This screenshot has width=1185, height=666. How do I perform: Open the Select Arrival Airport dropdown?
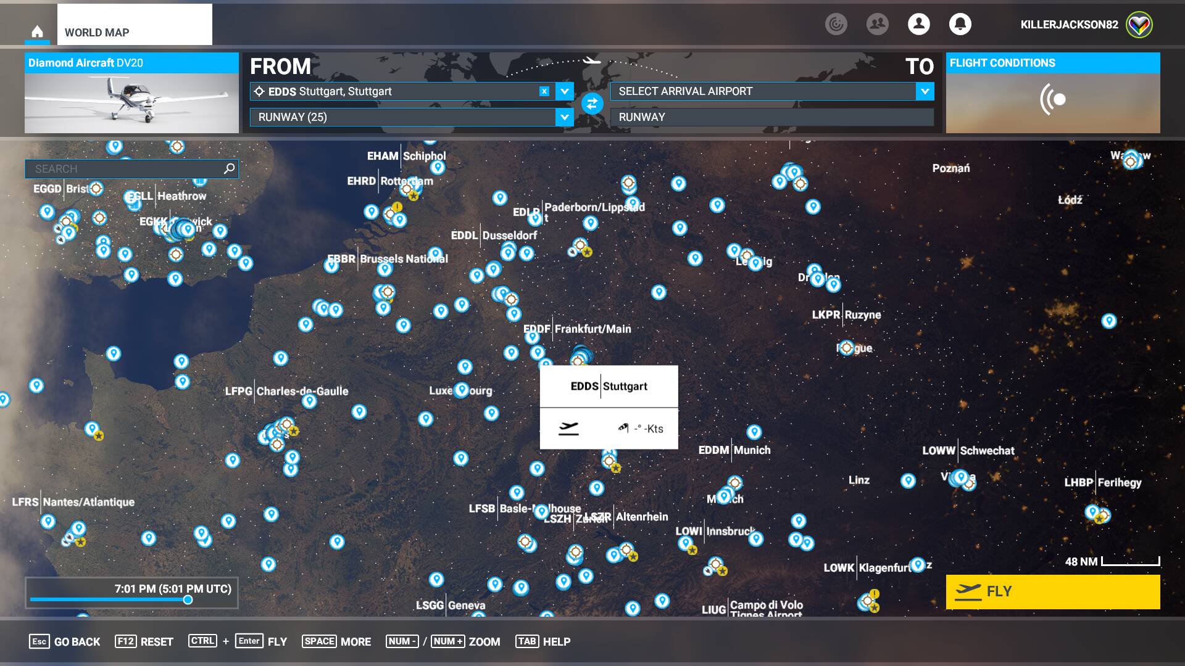[924, 91]
